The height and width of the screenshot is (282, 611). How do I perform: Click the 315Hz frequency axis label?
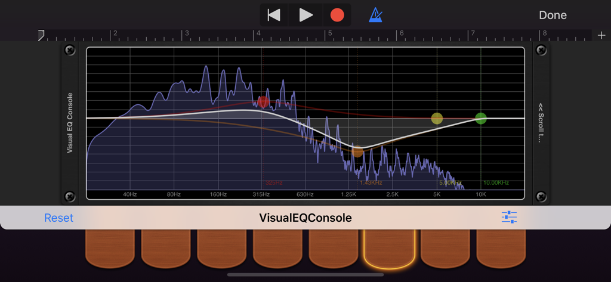[261, 194]
